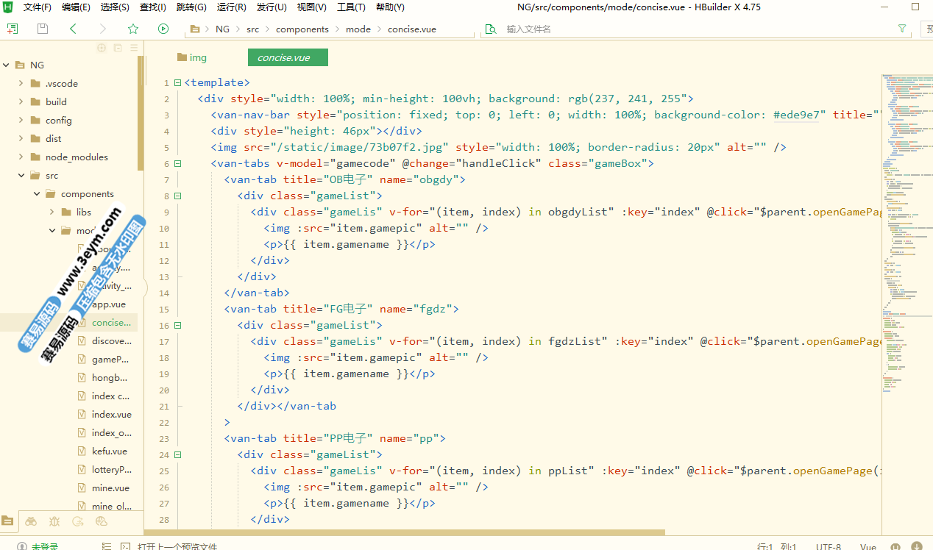Click the filter funnel icon in search bar
The height and width of the screenshot is (550, 933).
[902, 29]
